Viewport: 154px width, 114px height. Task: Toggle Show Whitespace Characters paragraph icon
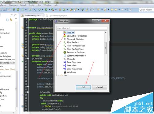pyautogui.click(x=94, y=10)
